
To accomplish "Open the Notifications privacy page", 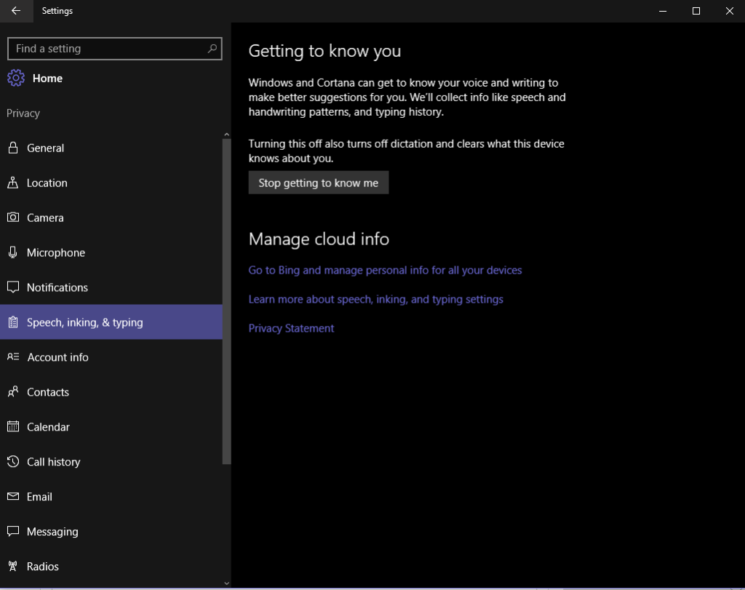I will click(x=57, y=287).
